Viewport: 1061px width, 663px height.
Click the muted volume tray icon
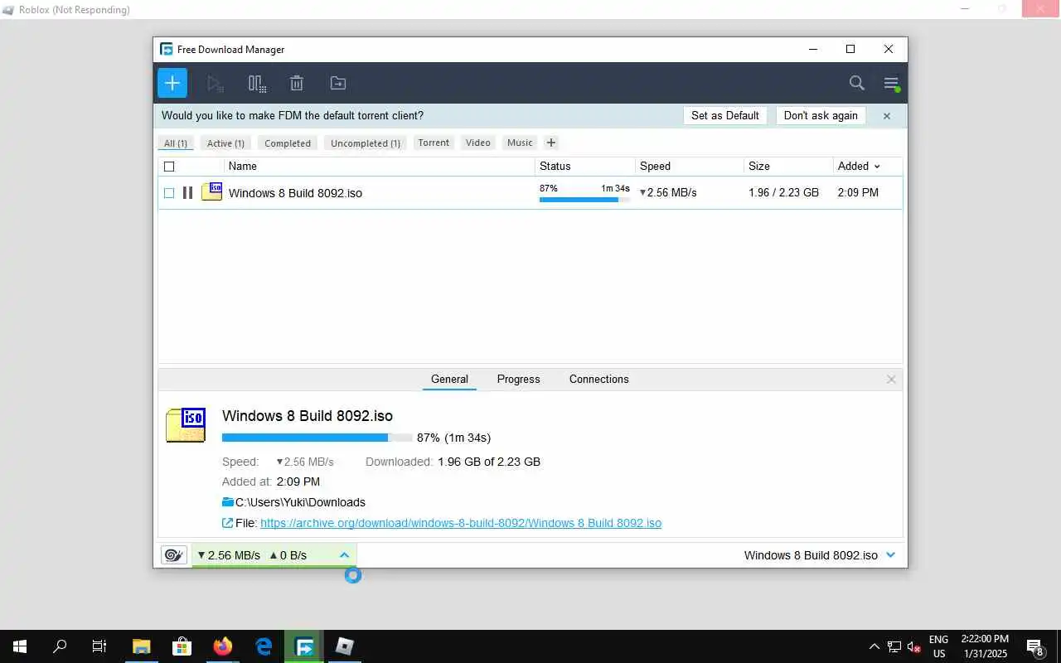[x=914, y=646]
